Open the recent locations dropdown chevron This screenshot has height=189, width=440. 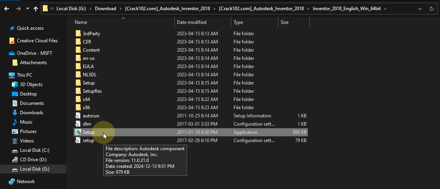(27, 8)
